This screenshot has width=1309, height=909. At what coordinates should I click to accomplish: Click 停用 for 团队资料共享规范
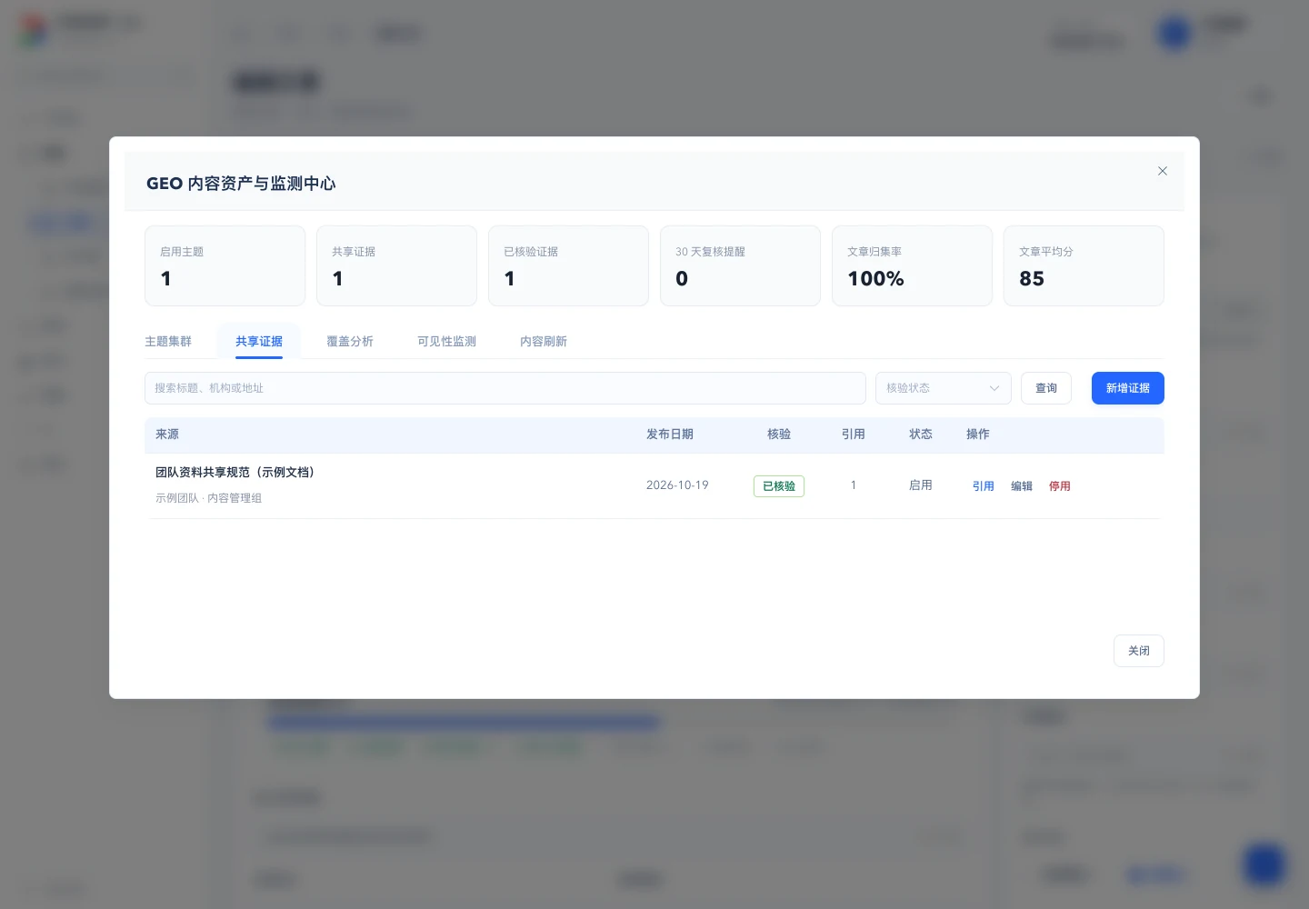1060,486
